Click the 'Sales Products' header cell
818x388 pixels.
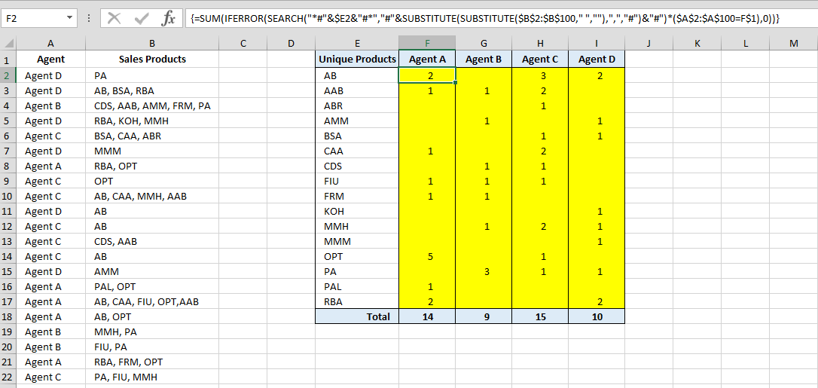point(152,59)
